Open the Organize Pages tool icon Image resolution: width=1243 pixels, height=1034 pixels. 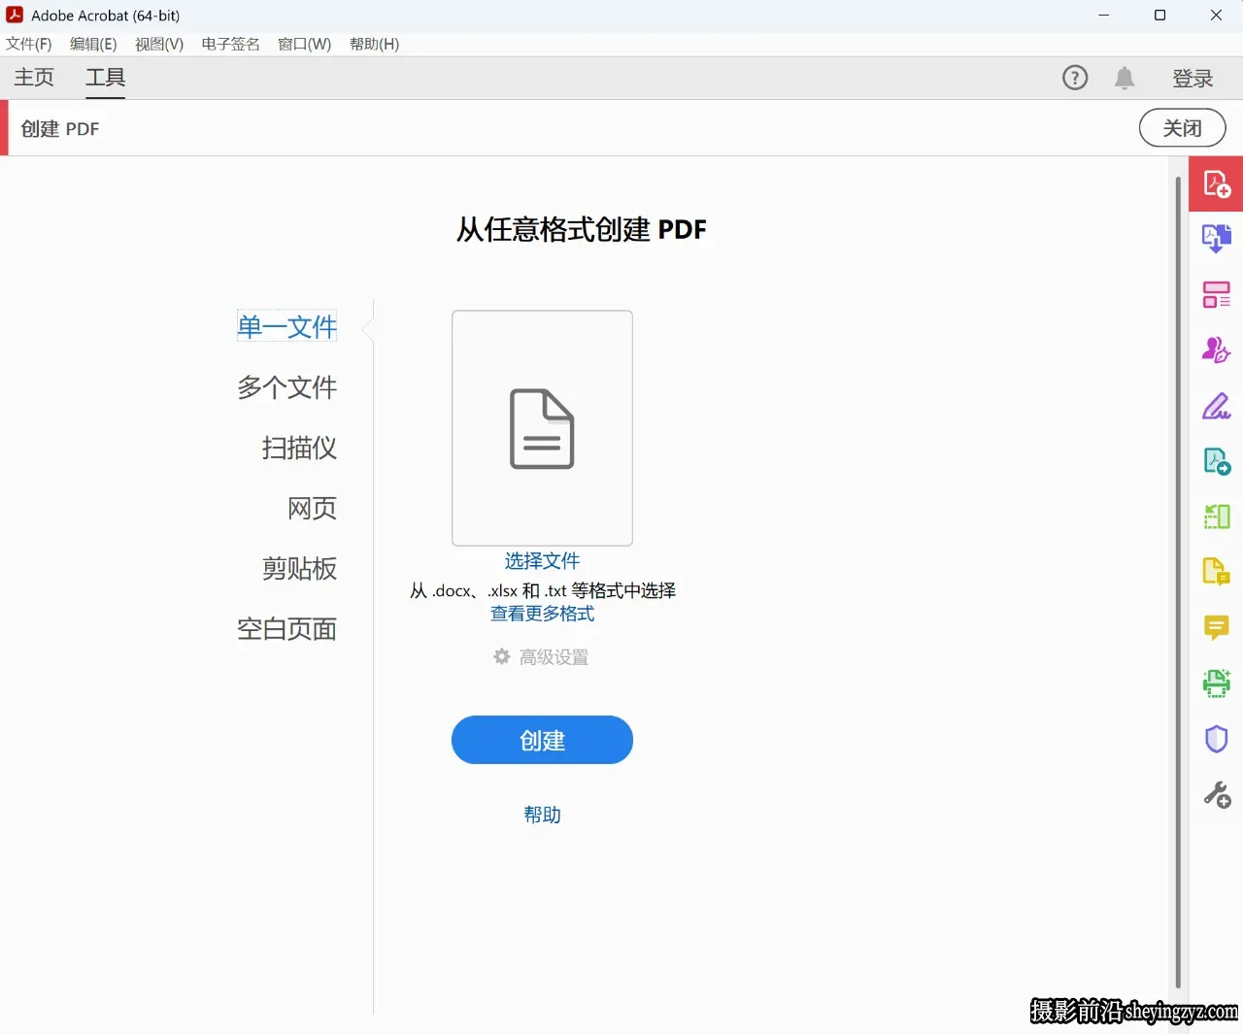click(1216, 294)
